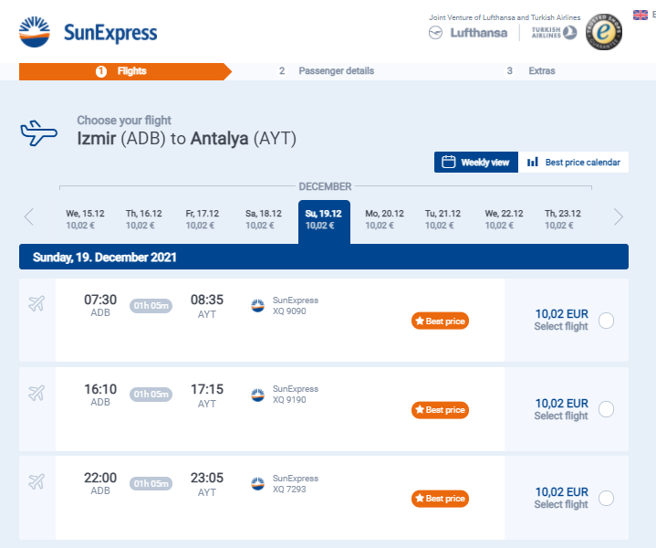Click Best price badge on XQ 9190 flight
656x548 pixels.
point(440,410)
